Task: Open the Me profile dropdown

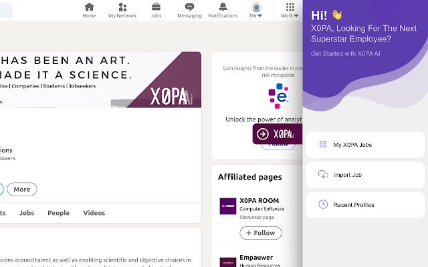Action: (x=255, y=11)
